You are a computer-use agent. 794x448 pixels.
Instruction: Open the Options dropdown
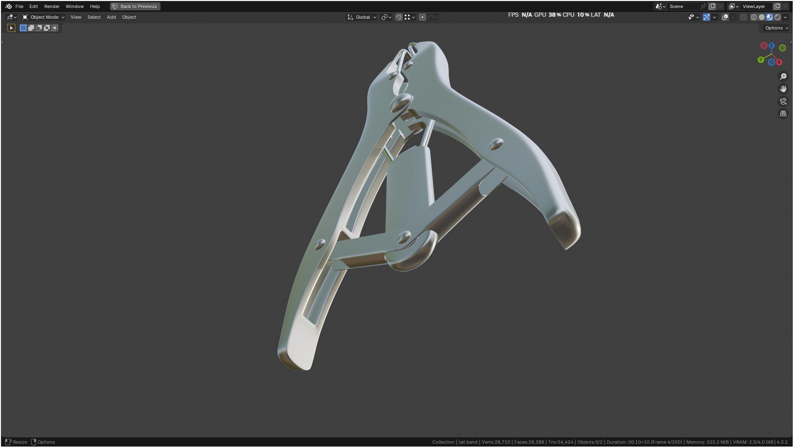[x=776, y=28]
